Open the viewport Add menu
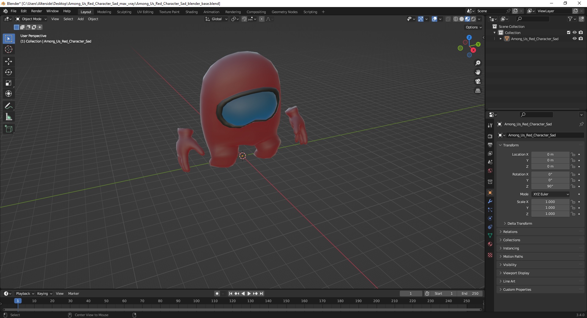587x318 pixels. (80, 19)
